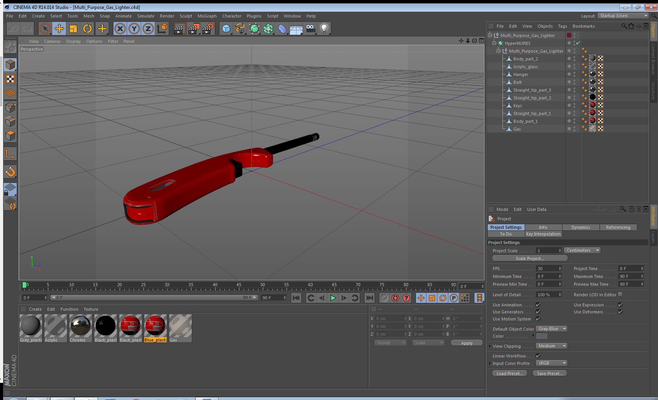
Task: Add a Cube primitive object
Action: coord(226,28)
